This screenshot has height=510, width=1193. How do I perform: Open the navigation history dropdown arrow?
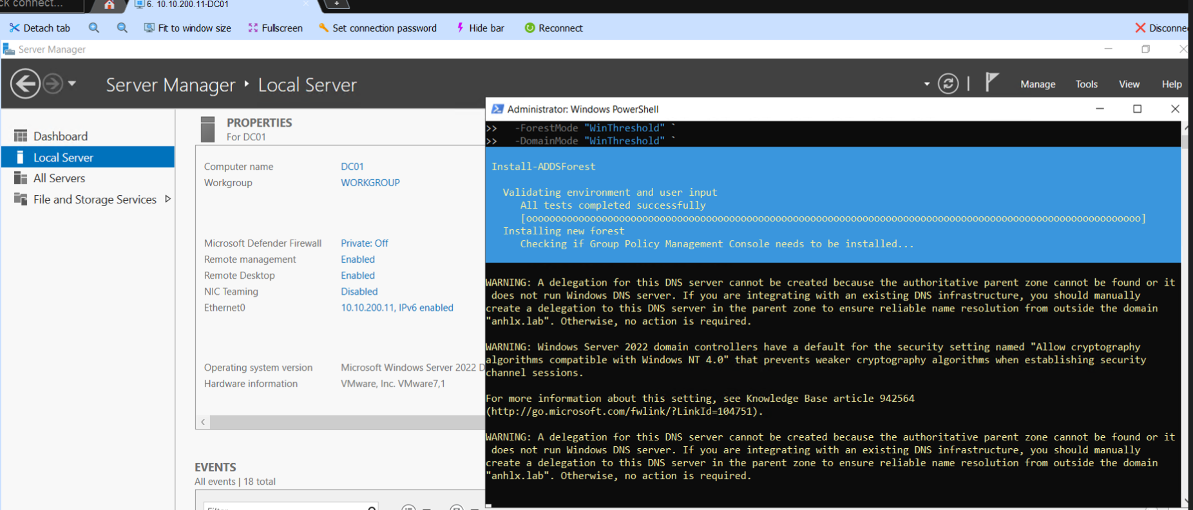click(x=72, y=84)
